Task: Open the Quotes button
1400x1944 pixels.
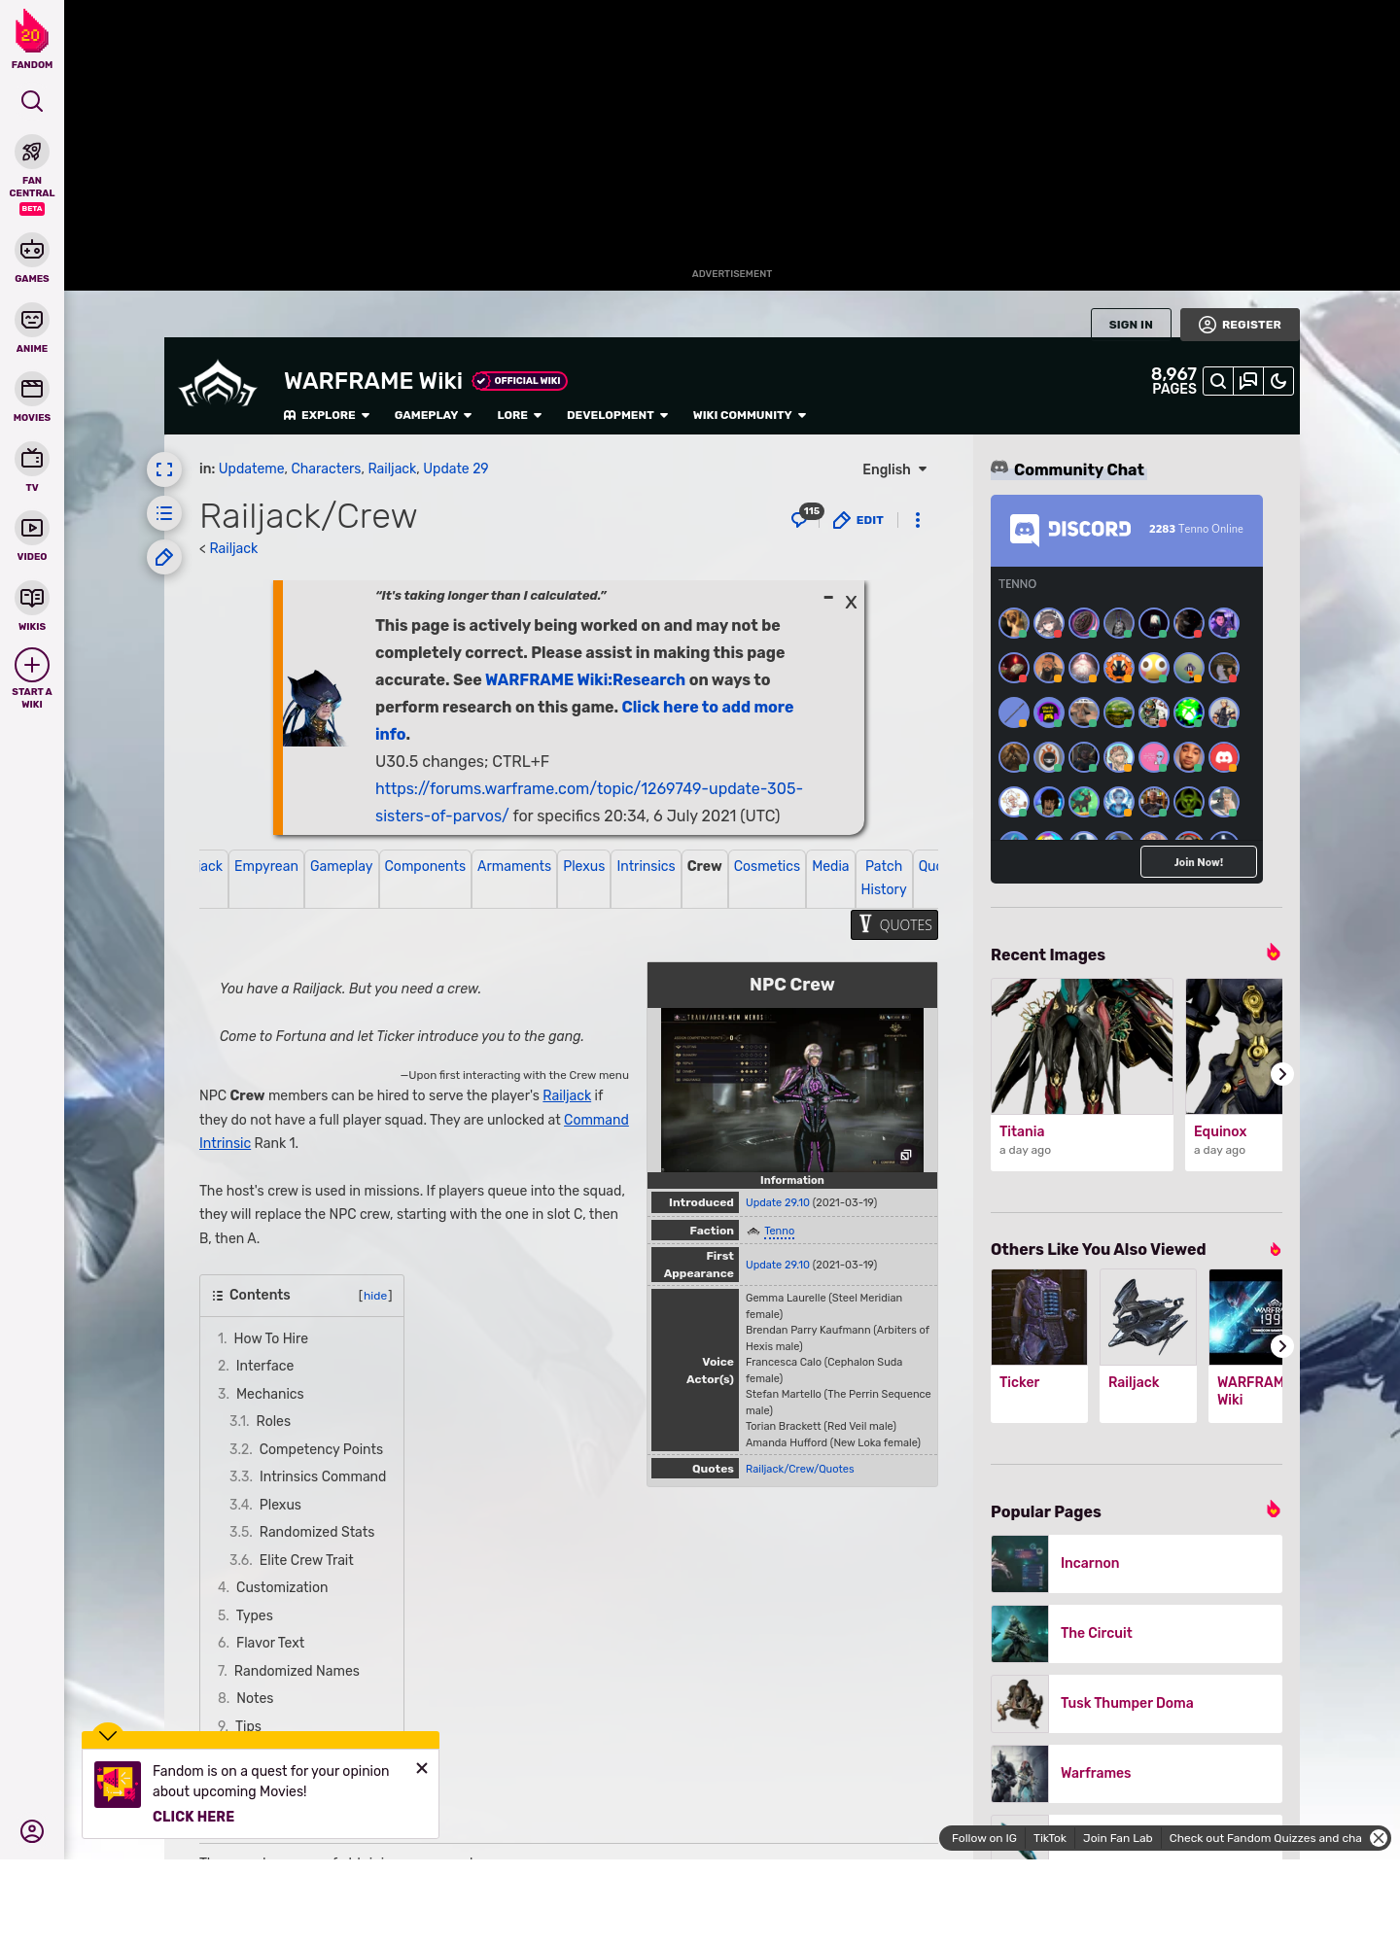Action: pos(894,925)
